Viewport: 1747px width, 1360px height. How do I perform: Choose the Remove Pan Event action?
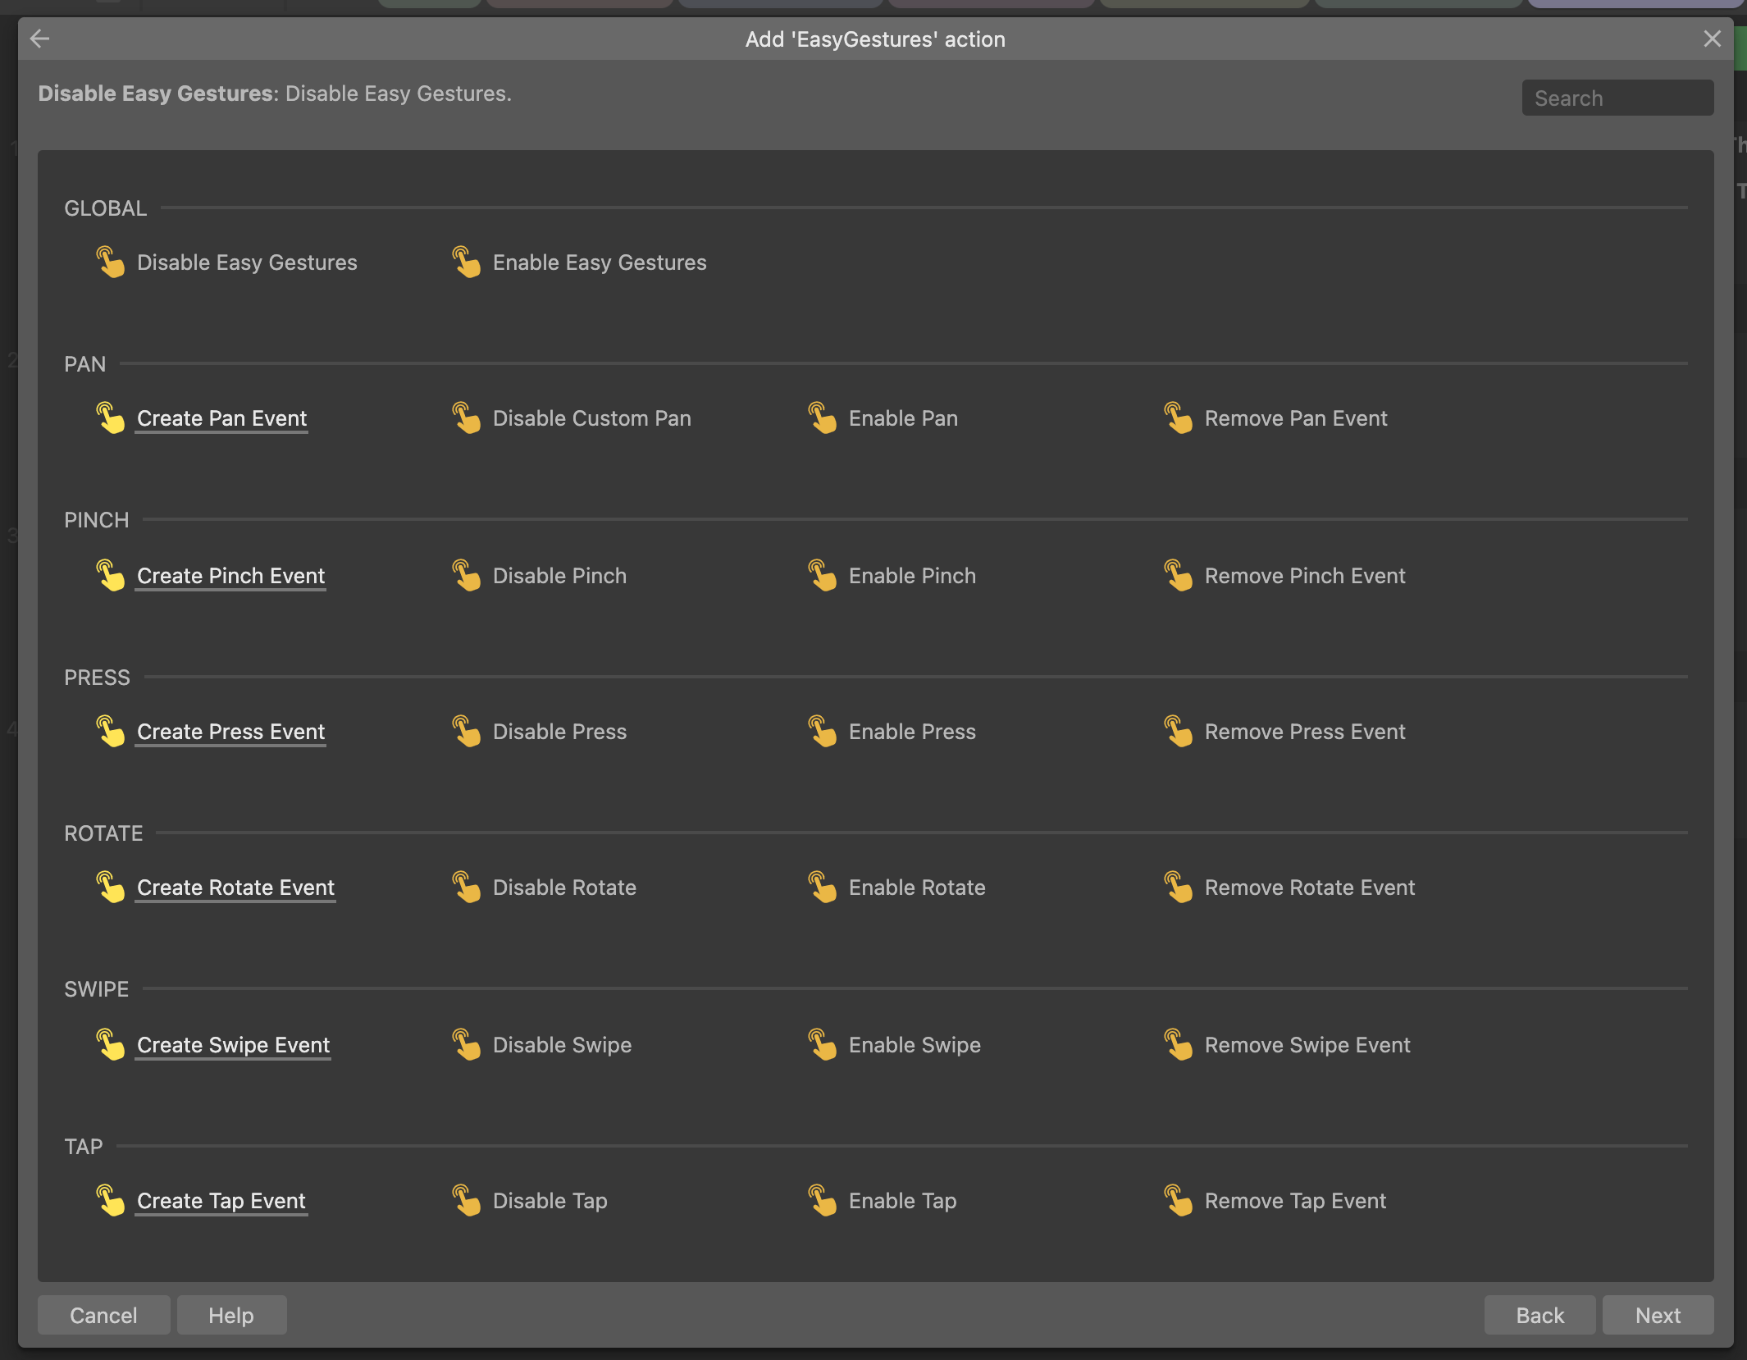tap(1295, 418)
